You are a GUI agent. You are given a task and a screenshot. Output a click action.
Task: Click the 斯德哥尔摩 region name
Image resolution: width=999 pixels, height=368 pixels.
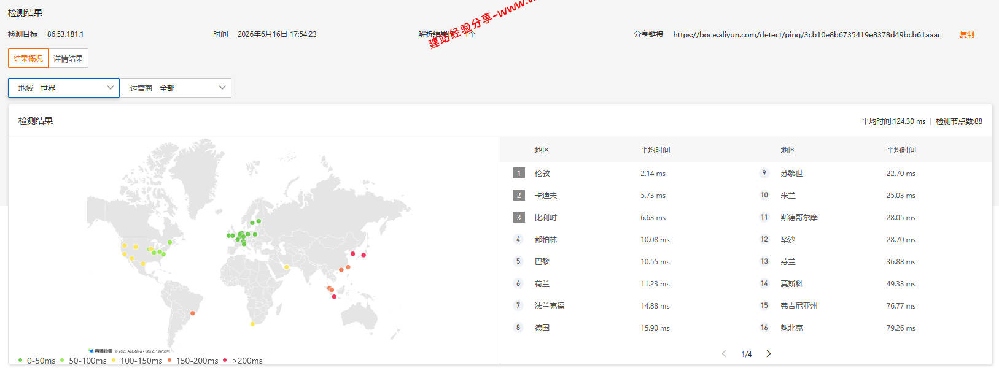tap(799, 218)
